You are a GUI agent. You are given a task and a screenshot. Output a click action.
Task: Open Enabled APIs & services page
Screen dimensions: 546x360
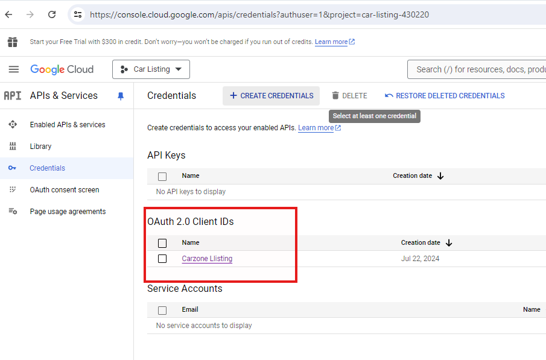pos(68,125)
